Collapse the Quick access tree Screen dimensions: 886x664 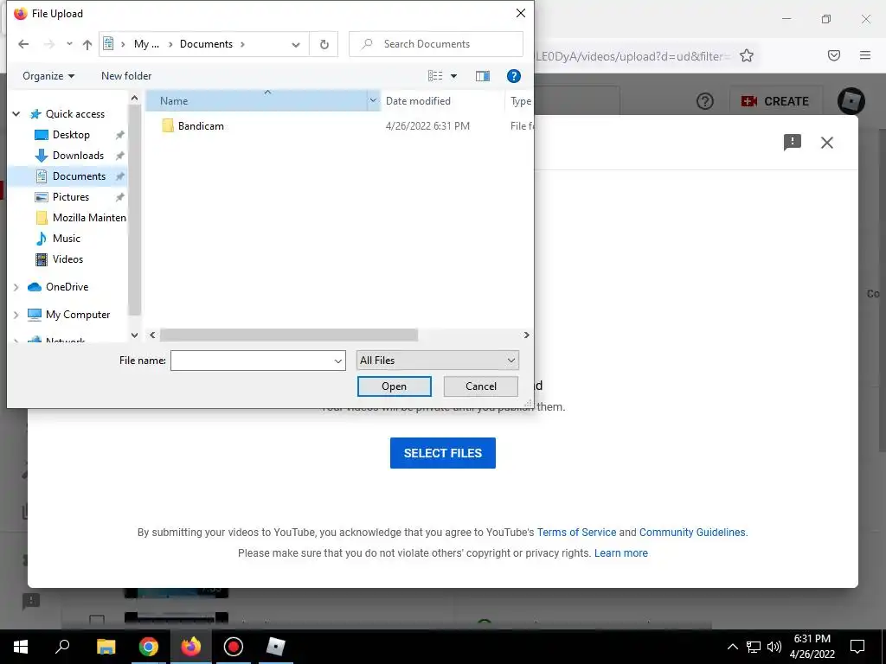click(16, 114)
